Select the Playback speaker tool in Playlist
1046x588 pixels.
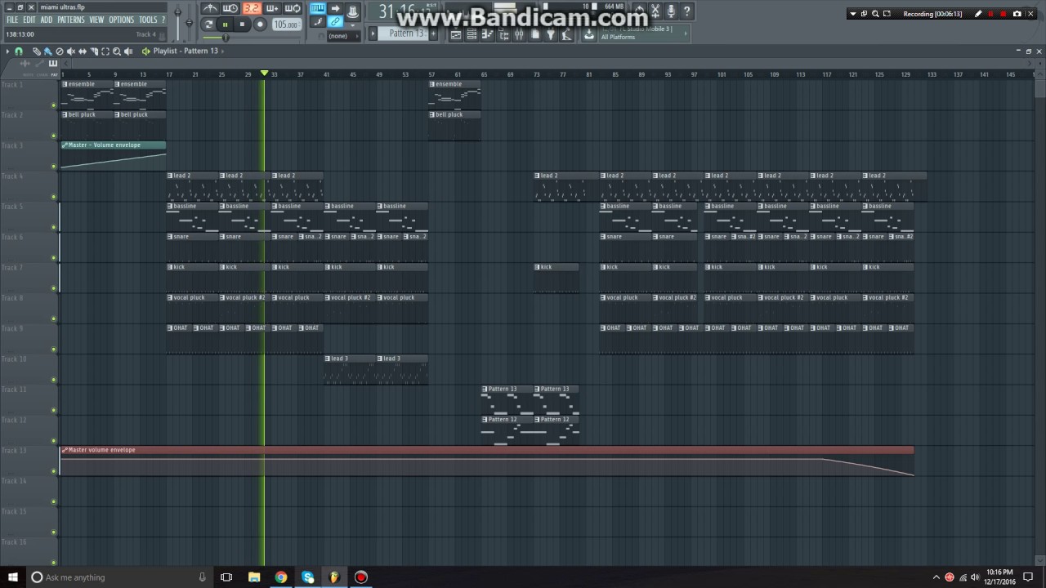tap(128, 51)
